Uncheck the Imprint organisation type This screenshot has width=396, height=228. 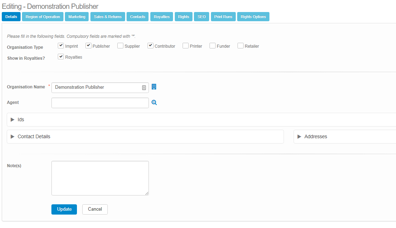coord(61,46)
